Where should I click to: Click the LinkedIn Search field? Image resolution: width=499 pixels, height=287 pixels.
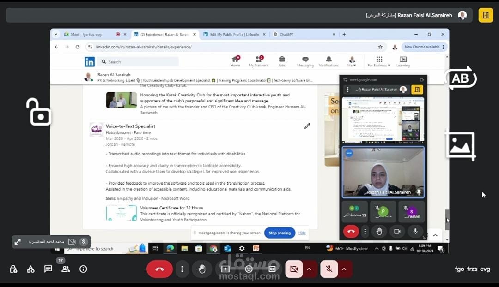139,62
